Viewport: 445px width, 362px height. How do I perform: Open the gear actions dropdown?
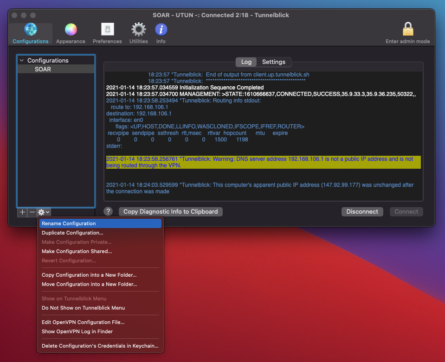(44, 212)
